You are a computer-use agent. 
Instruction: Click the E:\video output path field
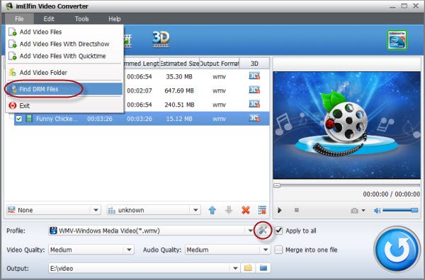tap(140, 269)
